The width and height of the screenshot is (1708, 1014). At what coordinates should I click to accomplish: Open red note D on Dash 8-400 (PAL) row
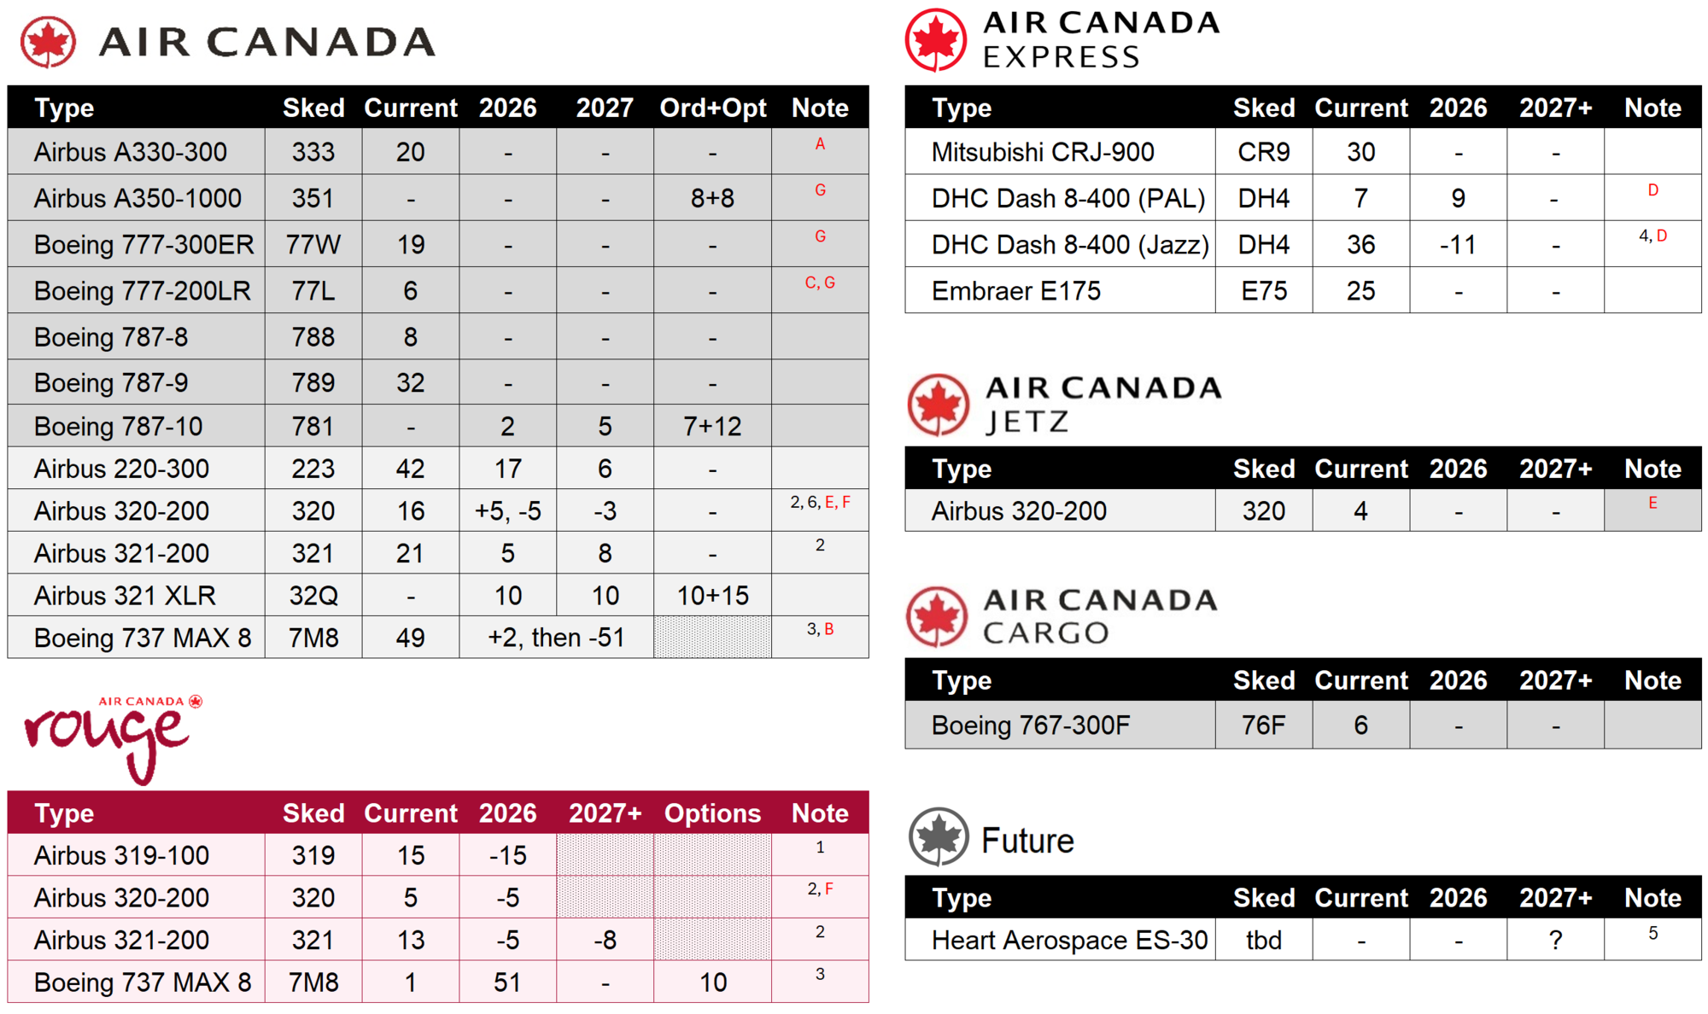pos(1652,190)
